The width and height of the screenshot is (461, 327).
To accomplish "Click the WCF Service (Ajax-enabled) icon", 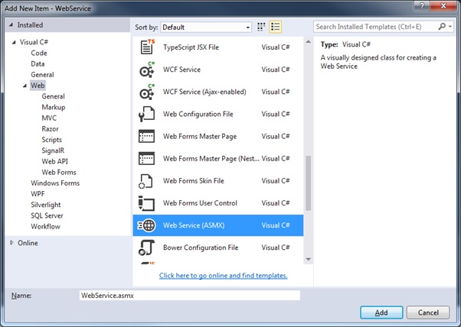I will coord(147,92).
